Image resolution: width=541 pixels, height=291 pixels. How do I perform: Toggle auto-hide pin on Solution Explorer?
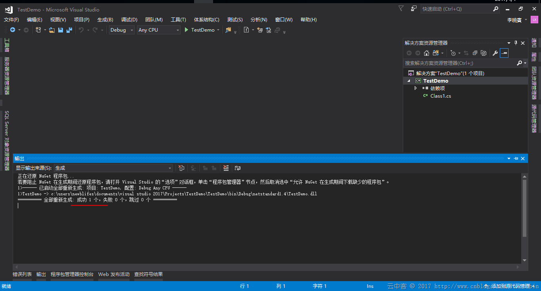point(516,43)
